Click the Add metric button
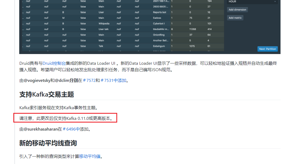Viewport: 288px width, 164px height. coord(235,18)
